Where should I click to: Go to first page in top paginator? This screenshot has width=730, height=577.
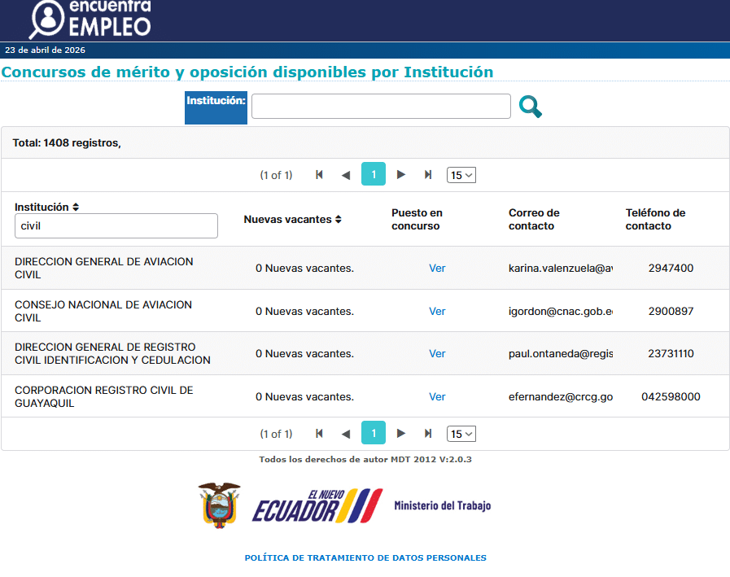tap(319, 175)
